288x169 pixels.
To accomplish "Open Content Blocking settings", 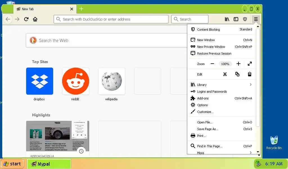I will click(222, 29).
